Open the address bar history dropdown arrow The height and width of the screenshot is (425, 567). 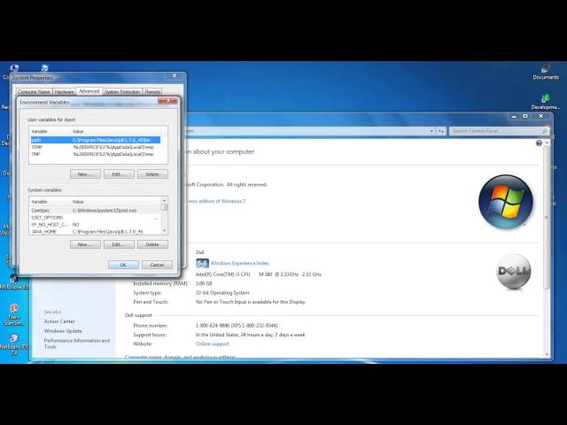pyautogui.click(x=431, y=131)
